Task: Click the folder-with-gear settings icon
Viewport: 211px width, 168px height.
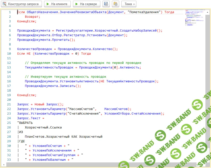Action: [115, 4]
